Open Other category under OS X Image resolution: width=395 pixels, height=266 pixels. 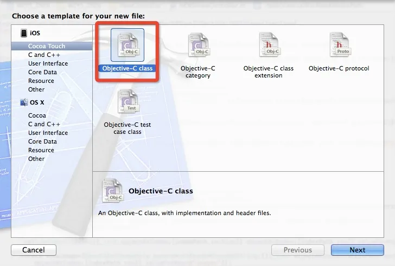click(x=36, y=159)
